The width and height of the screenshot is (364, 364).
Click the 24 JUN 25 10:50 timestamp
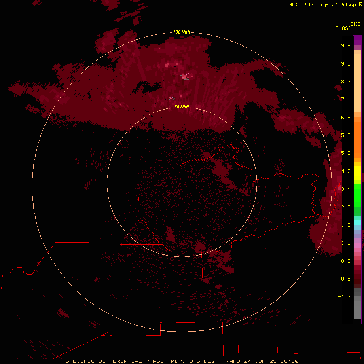(271, 361)
